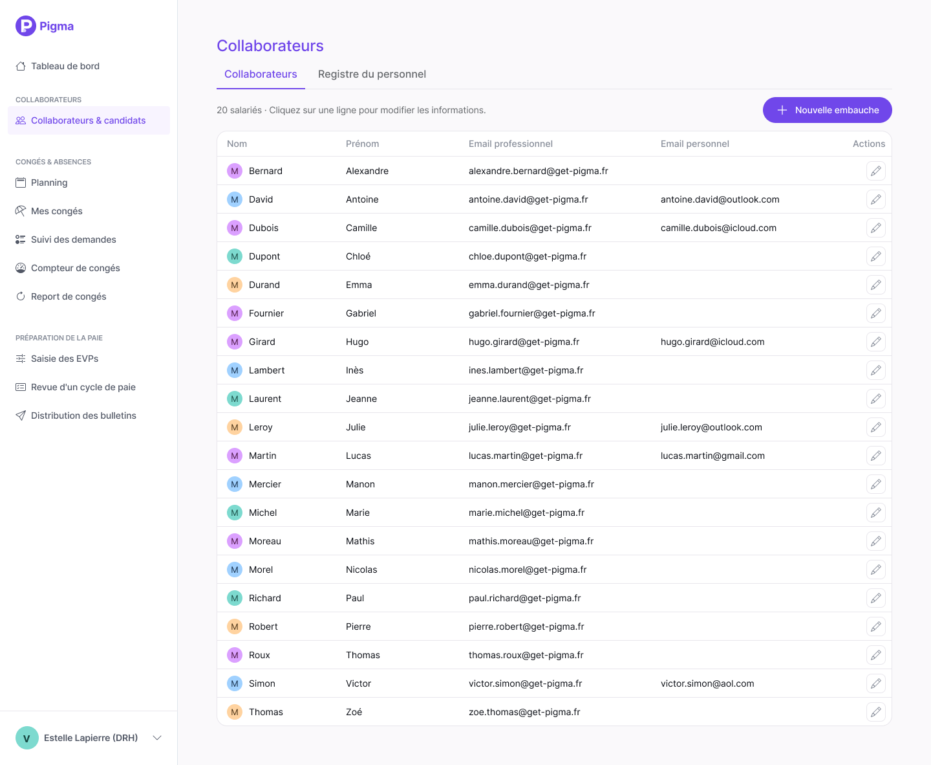
Task: Edit Thomas Zoé with pencil icon
Action: pos(876,712)
